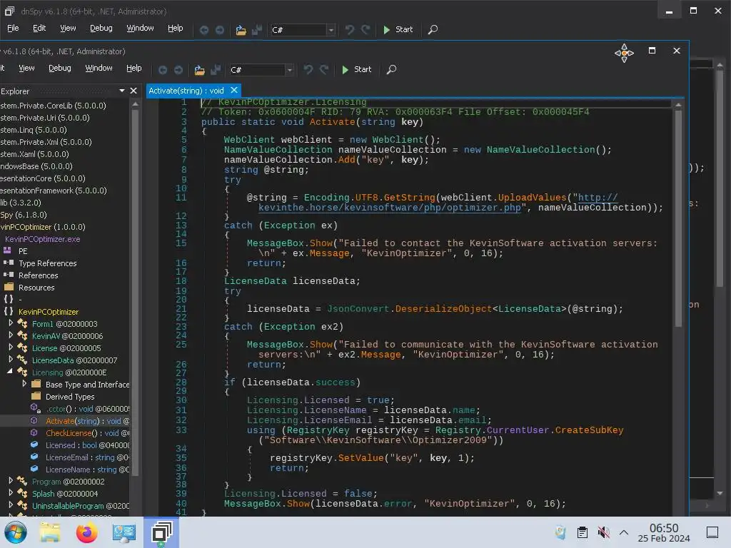Click the inner window's Search magnifier icon
731x548 pixels.
coord(392,69)
